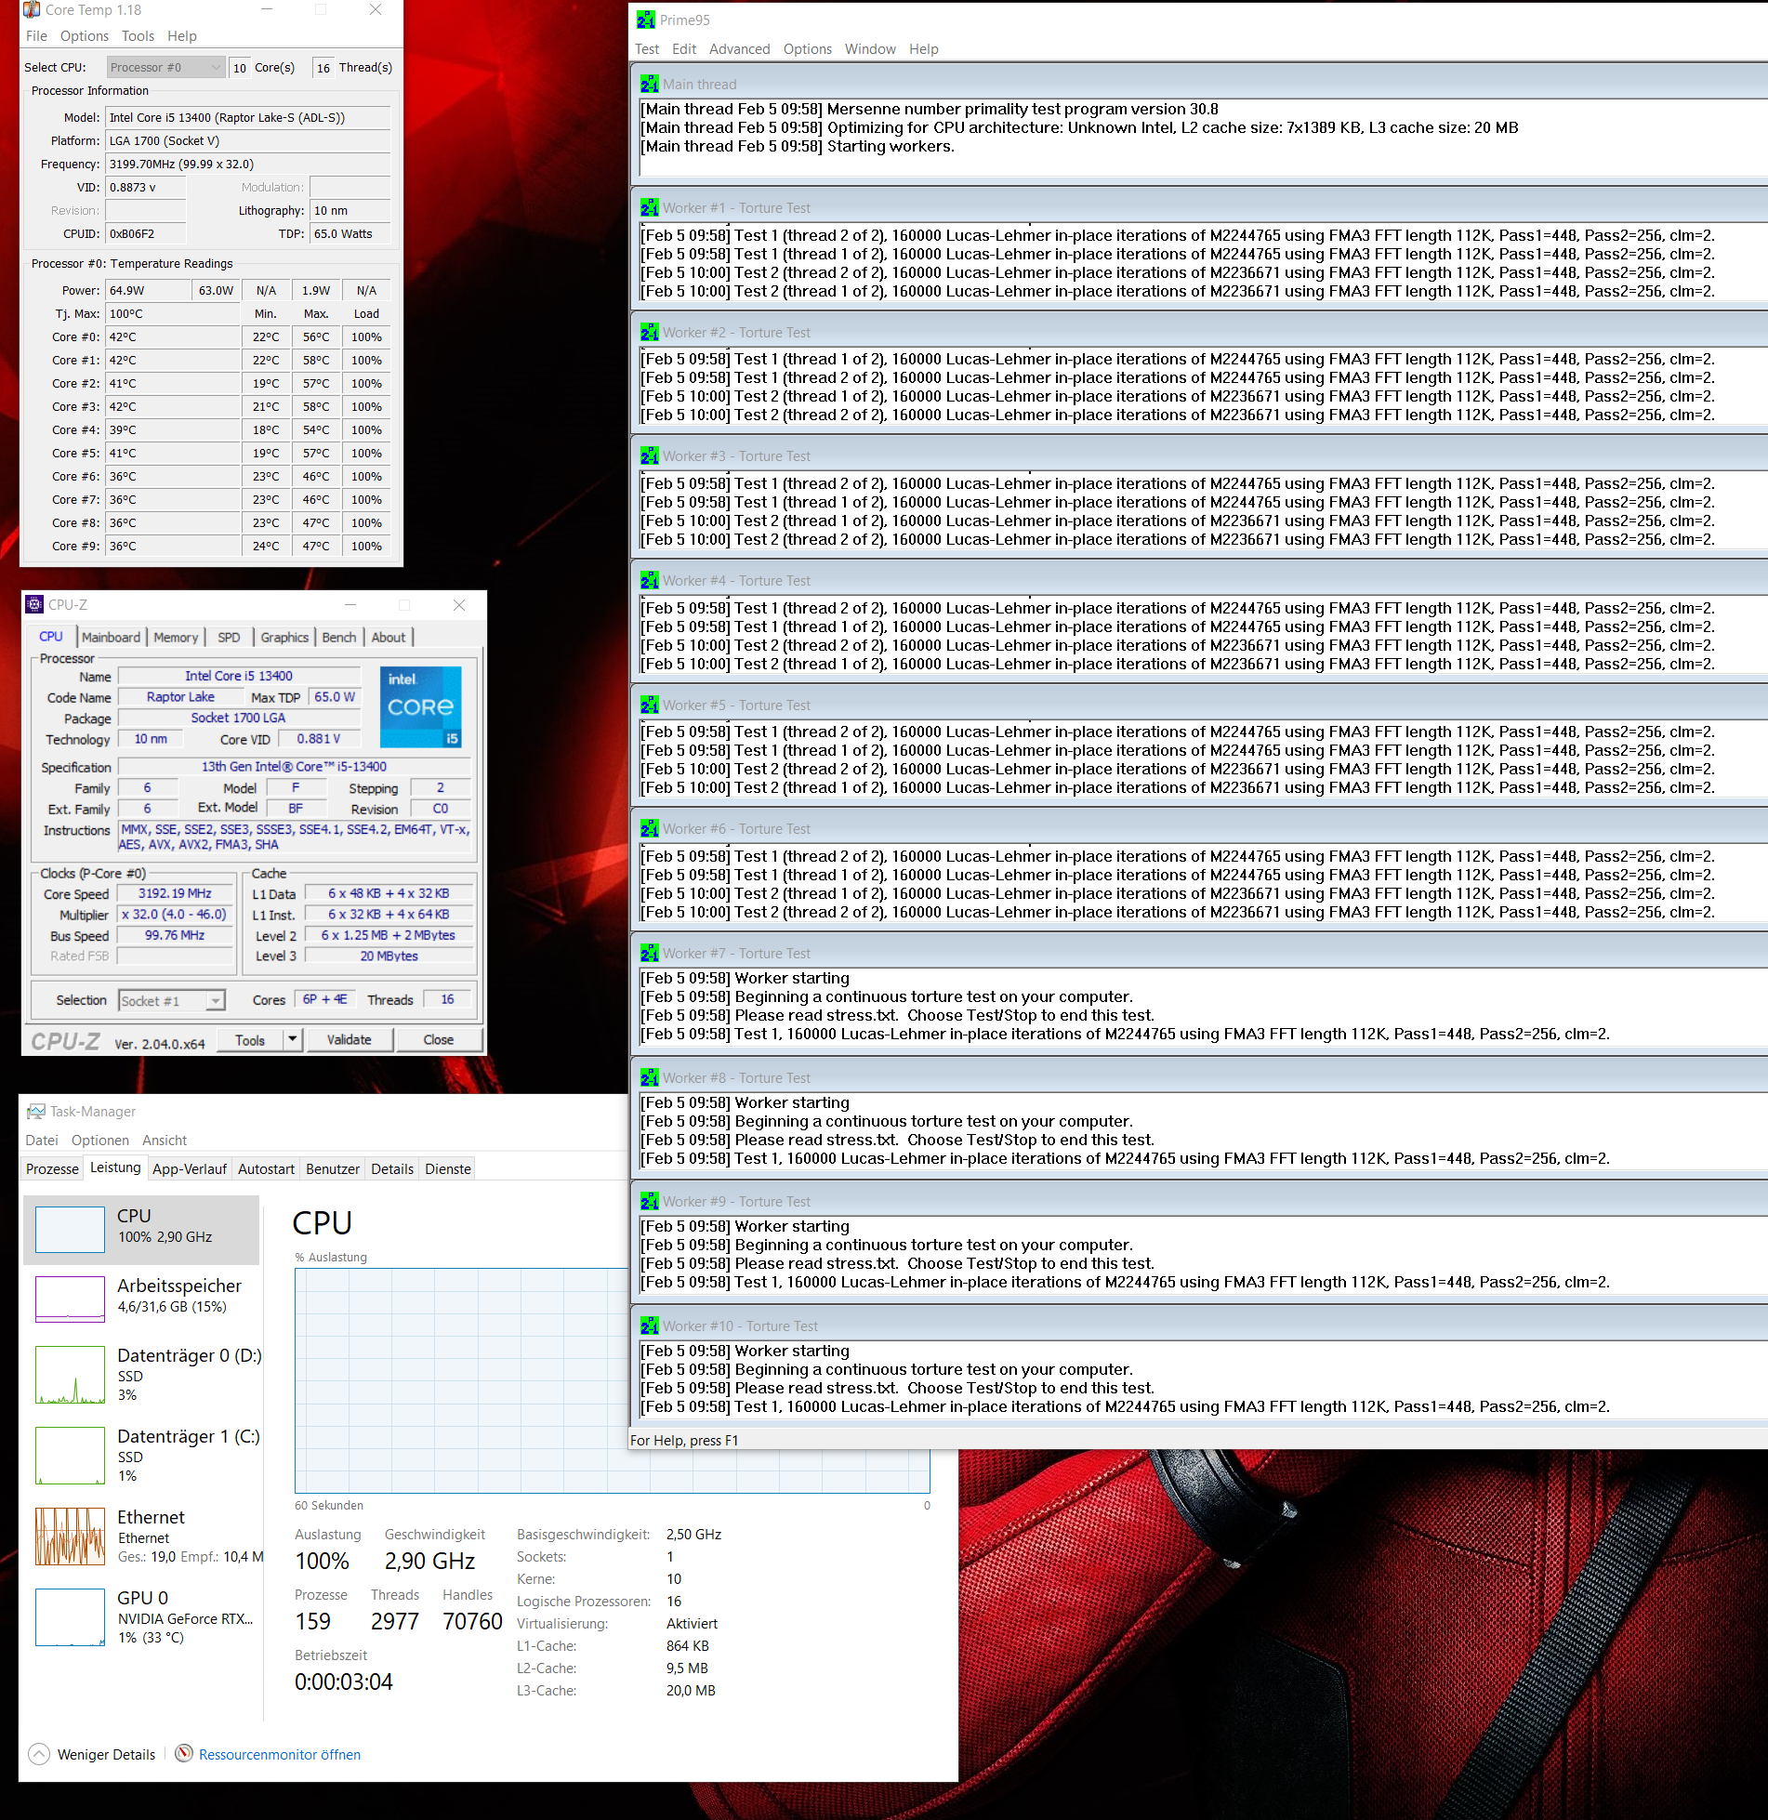Open the Advanced menu in Prime95
Viewport: 1768px width, 1820px height.
[x=739, y=48]
